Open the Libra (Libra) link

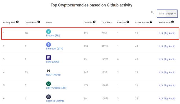53,62
